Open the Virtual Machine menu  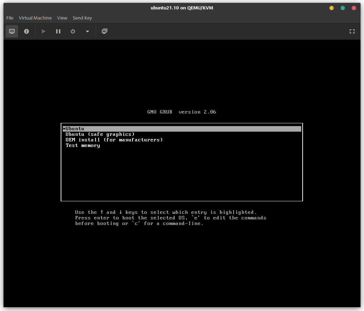pos(35,18)
